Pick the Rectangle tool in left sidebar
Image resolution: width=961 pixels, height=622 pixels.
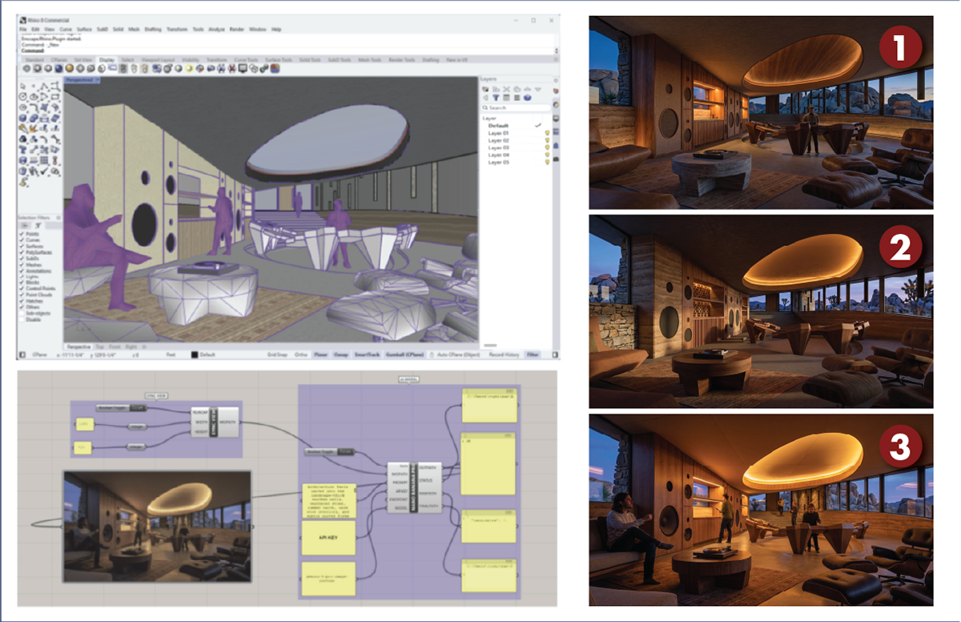[55, 96]
